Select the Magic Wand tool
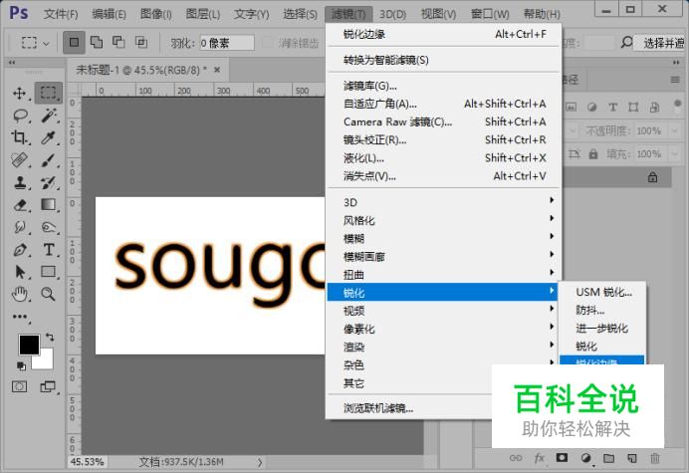 tap(49, 116)
